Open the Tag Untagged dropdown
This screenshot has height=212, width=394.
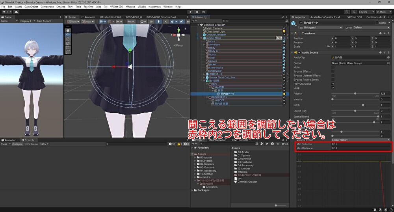pos(323,27)
